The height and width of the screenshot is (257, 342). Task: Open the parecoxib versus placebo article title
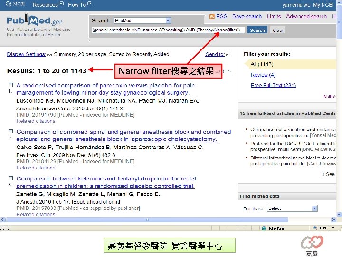pos(105,89)
